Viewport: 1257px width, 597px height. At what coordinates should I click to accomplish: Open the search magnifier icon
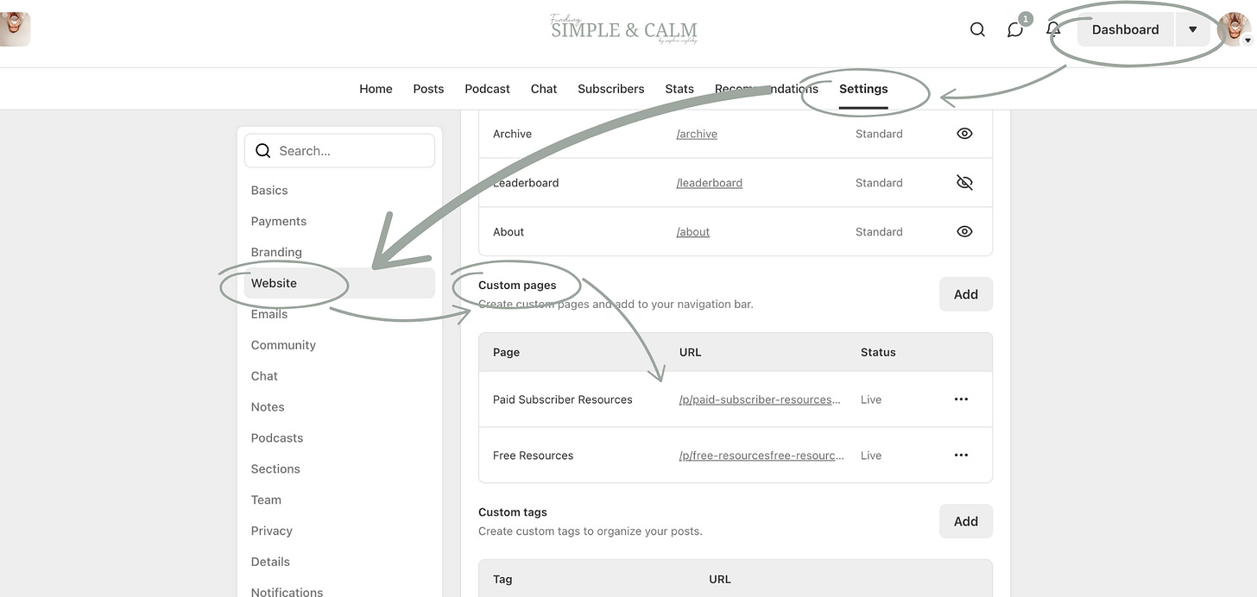click(977, 28)
